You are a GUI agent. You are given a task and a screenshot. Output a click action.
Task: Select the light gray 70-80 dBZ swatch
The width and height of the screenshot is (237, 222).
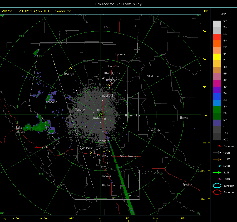217,24
